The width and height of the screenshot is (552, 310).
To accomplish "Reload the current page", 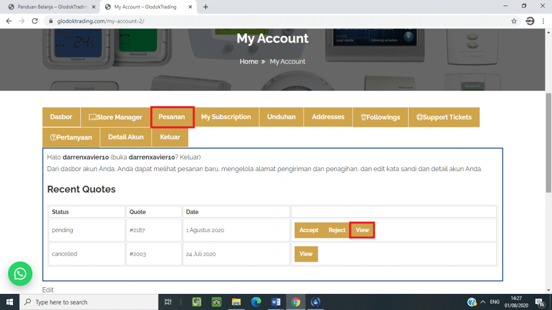I will tap(35, 21).
